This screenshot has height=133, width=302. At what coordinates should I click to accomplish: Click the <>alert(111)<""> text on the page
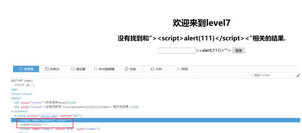click(213, 51)
